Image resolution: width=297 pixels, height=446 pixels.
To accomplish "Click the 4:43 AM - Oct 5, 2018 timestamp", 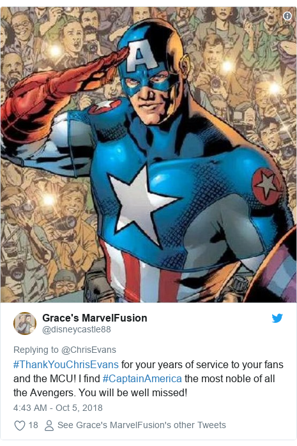I will click(58, 408).
